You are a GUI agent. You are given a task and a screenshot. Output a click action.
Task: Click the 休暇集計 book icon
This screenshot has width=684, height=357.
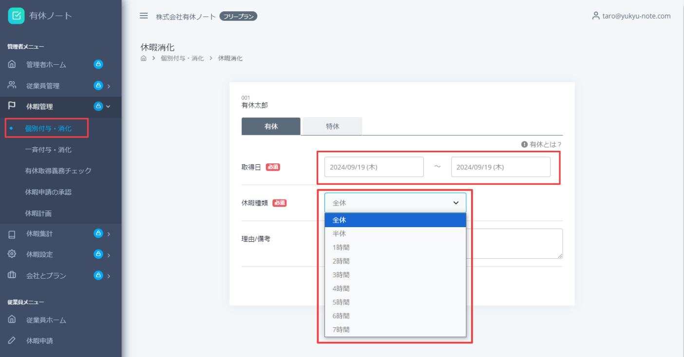tap(12, 234)
